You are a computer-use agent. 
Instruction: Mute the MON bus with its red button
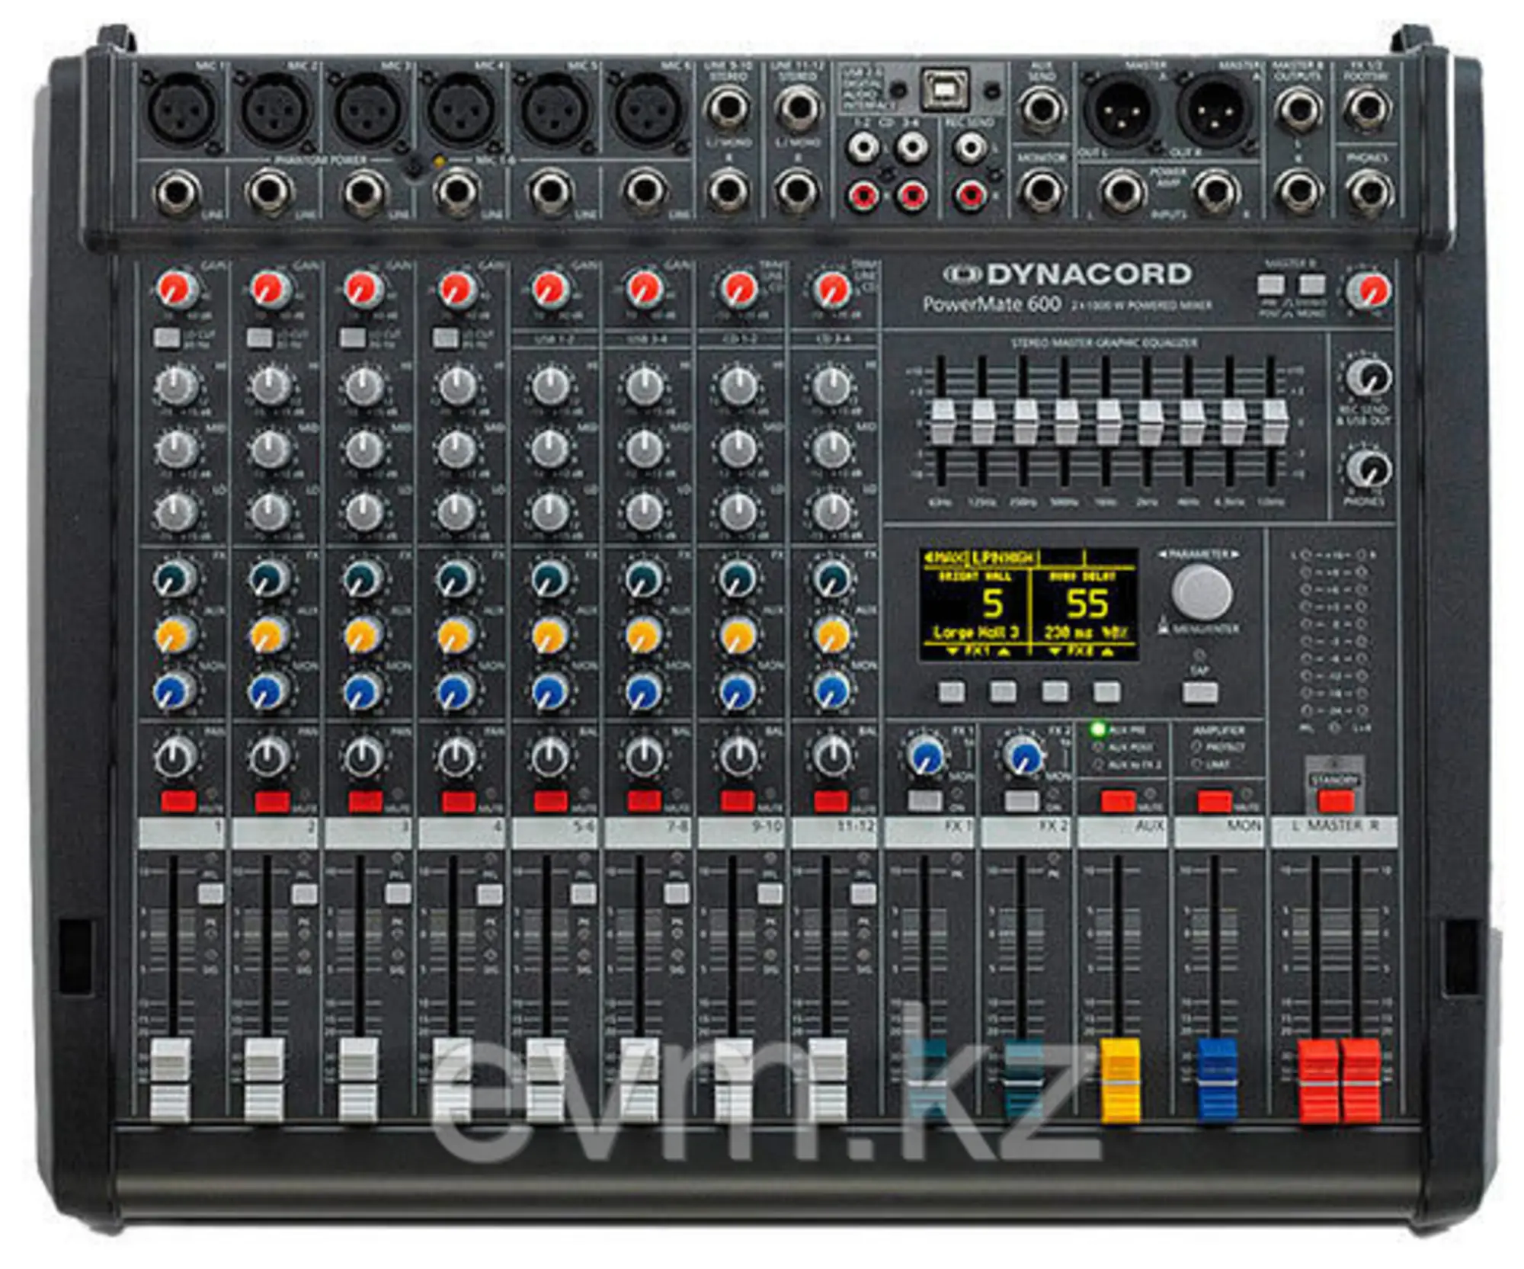pyautogui.click(x=1215, y=801)
